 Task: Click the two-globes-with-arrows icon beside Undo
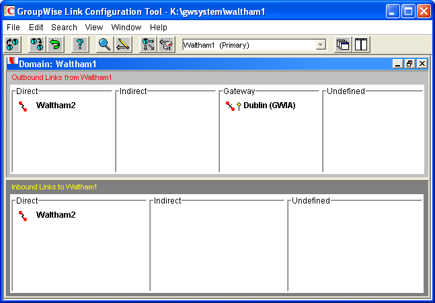pos(37,44)
